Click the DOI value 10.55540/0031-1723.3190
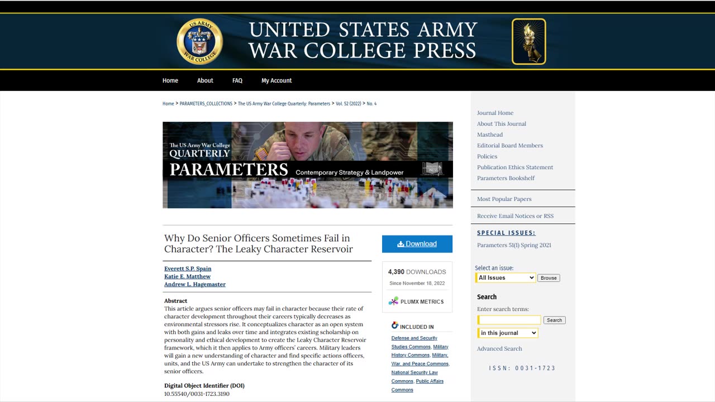This screenshot has height=402, width=715. point(197,394)
